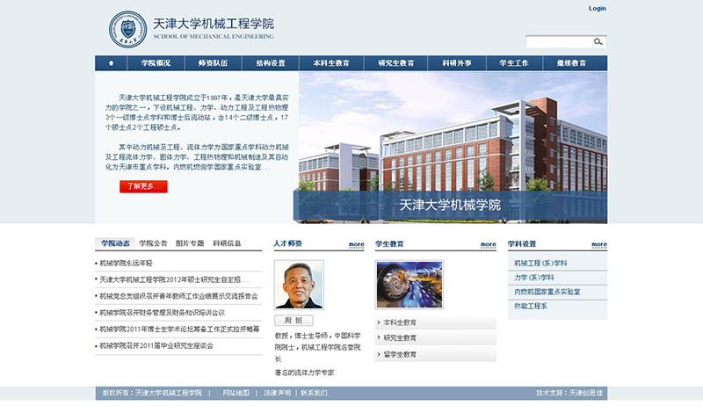Click the 'more' icon beside 人才师资
This screenshot has height=420, width=703.
(x=356, y=244)
